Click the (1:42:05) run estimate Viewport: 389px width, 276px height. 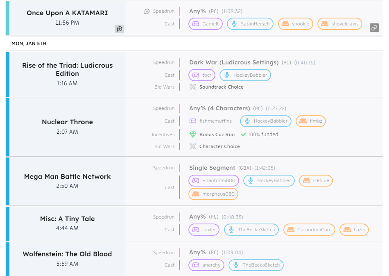click(265, 168)
